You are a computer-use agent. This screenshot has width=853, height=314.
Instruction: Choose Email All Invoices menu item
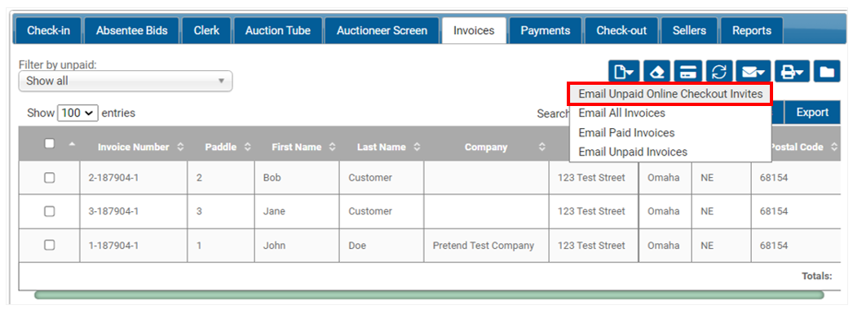click(x=621, y=113)
